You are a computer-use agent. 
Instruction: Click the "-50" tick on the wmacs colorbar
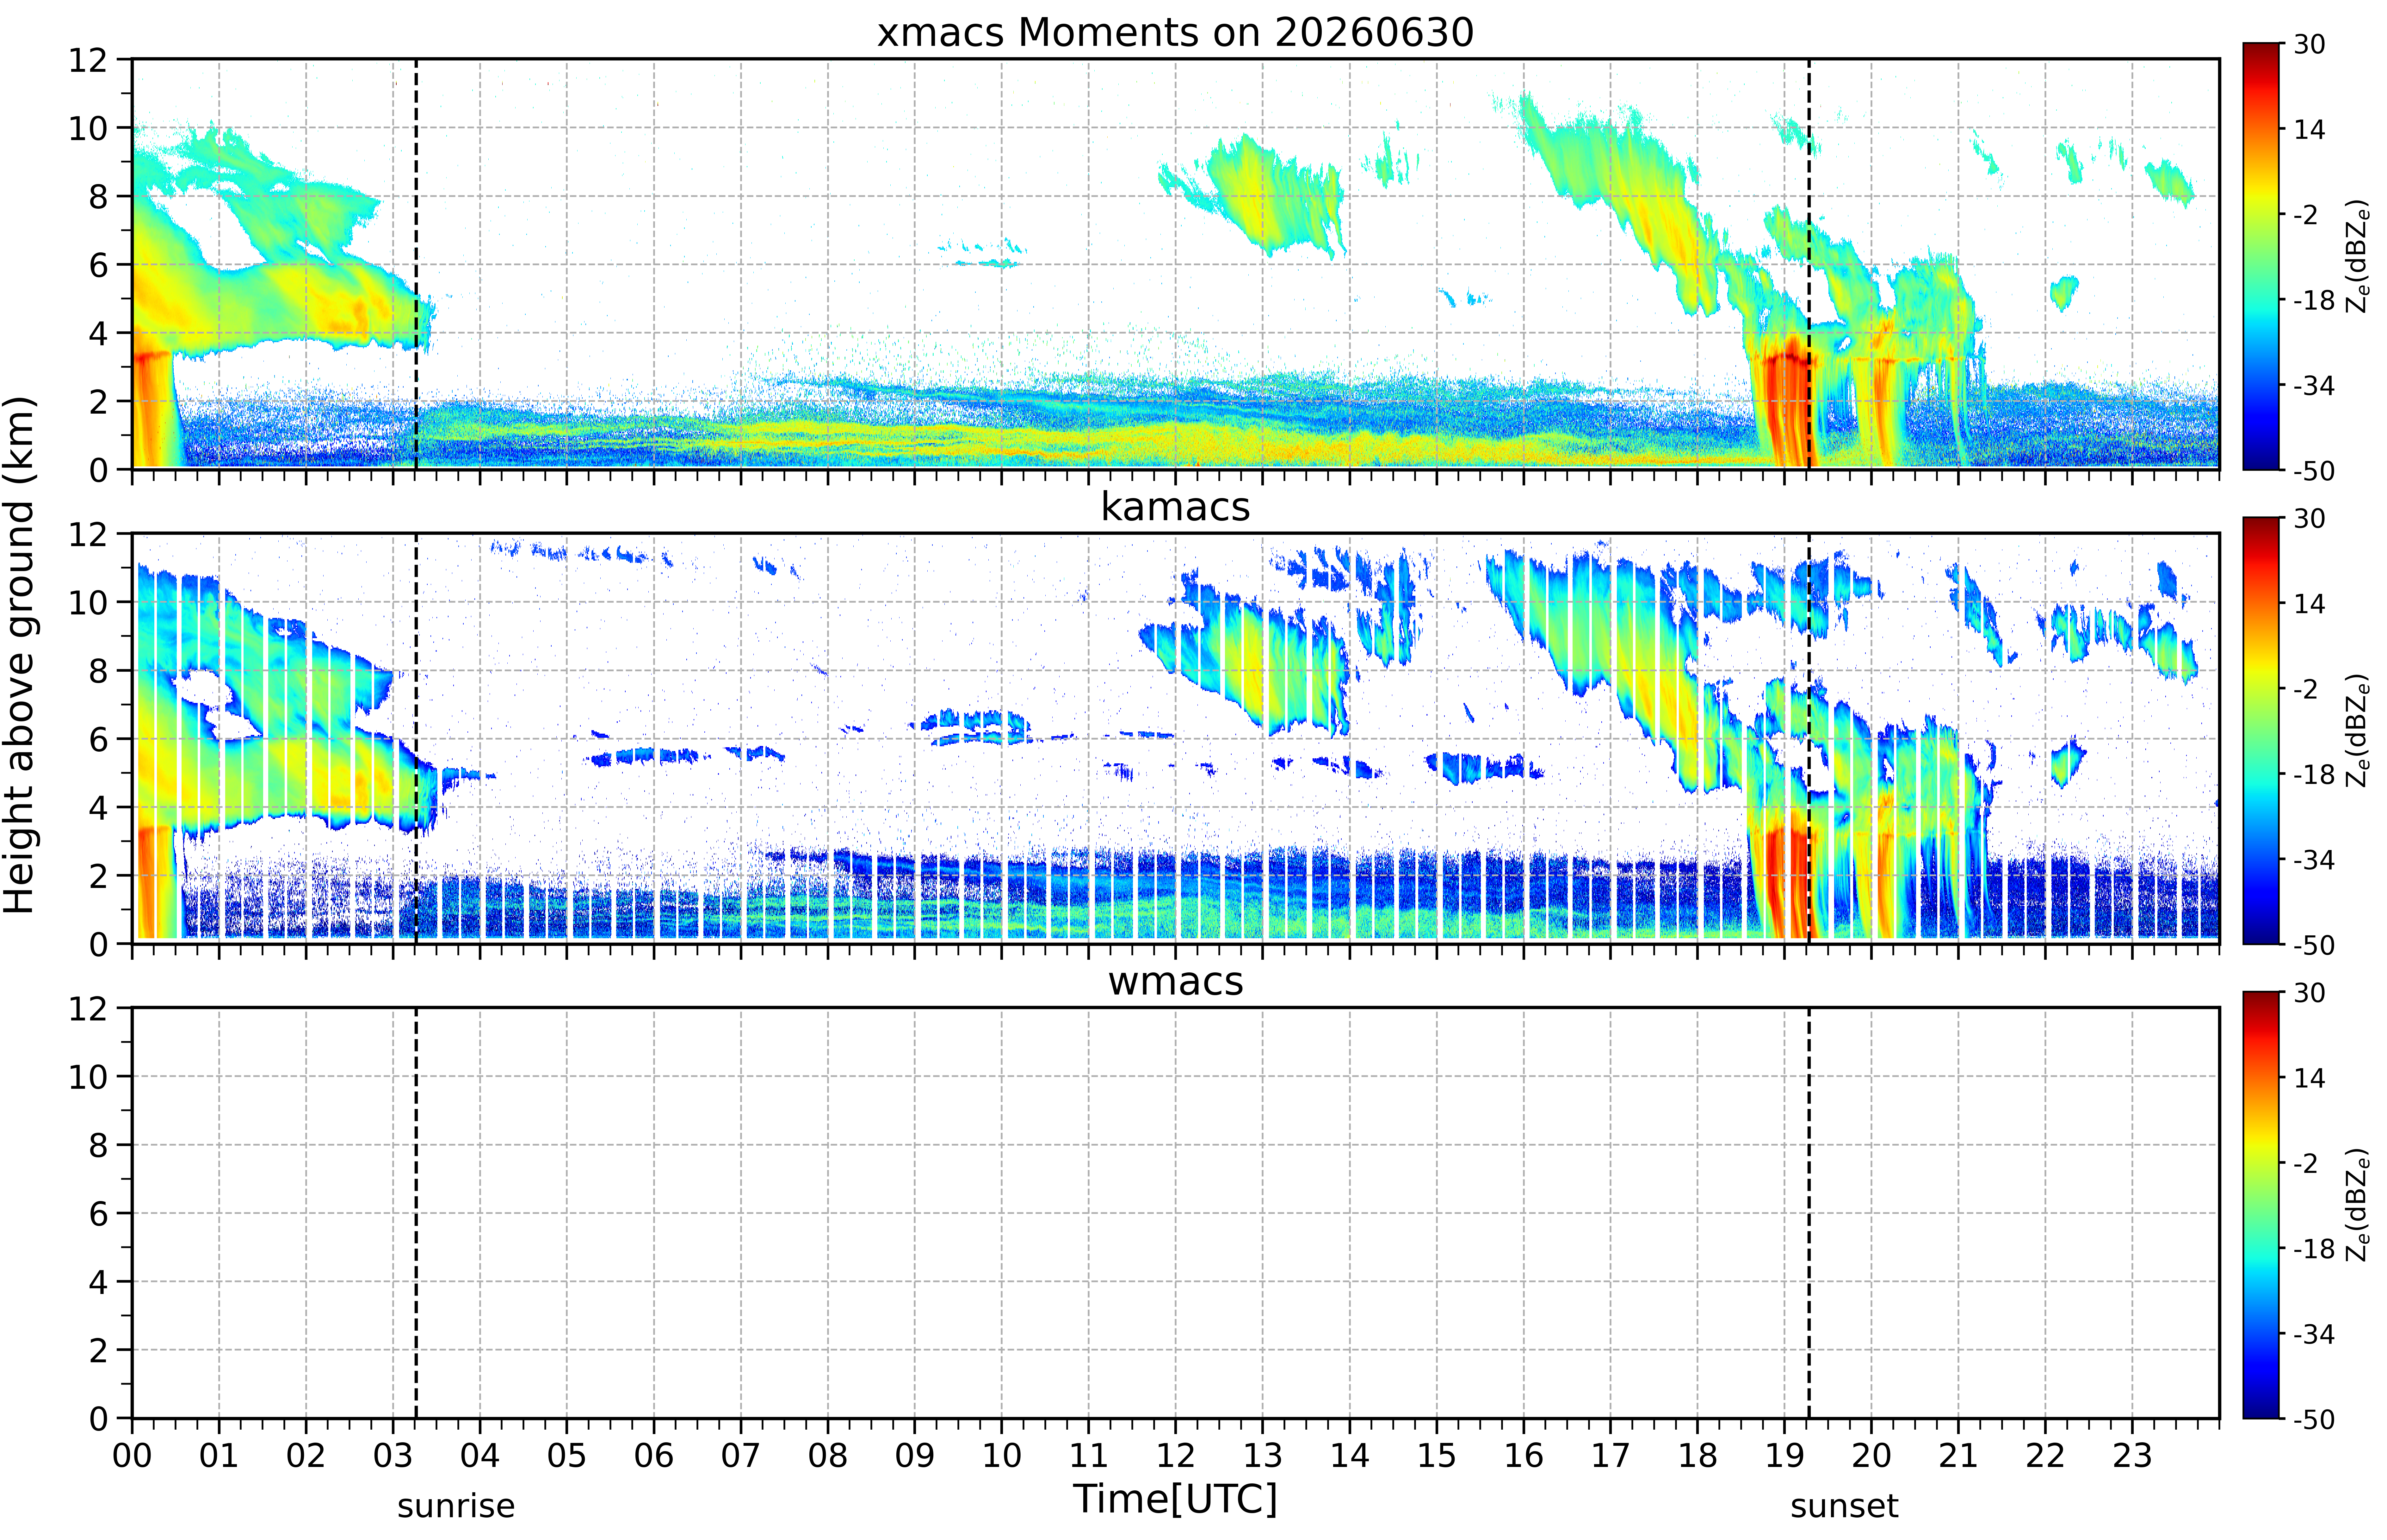coord(2314,1420)
